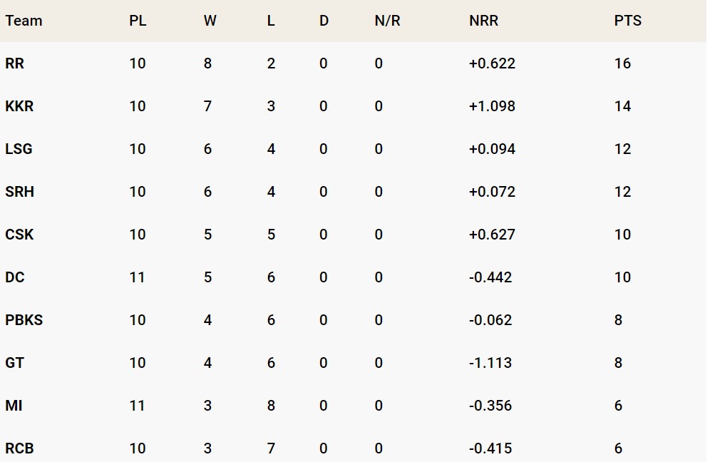Click the N/R column header

[387, 21]
